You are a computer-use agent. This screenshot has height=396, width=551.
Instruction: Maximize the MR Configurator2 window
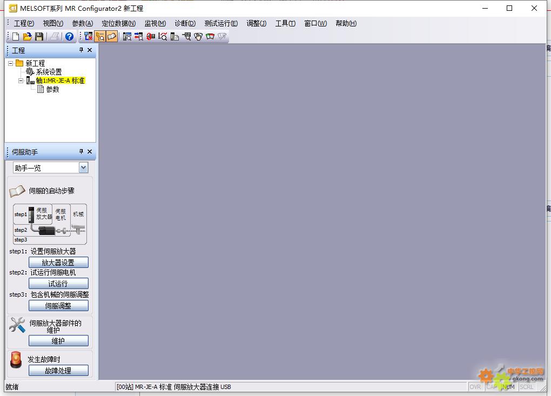pos(509,8)
